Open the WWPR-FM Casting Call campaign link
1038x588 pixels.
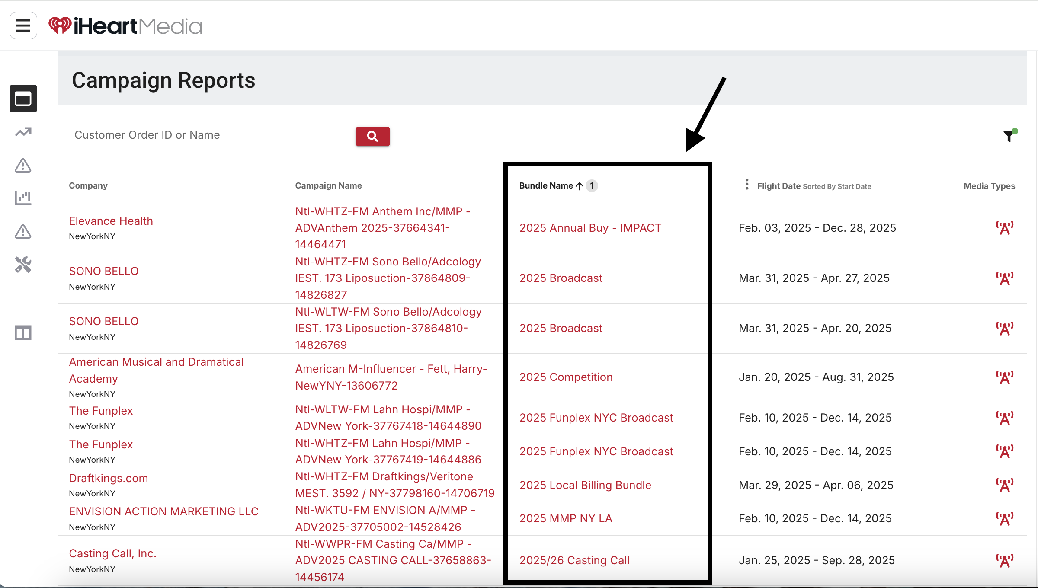394,561
